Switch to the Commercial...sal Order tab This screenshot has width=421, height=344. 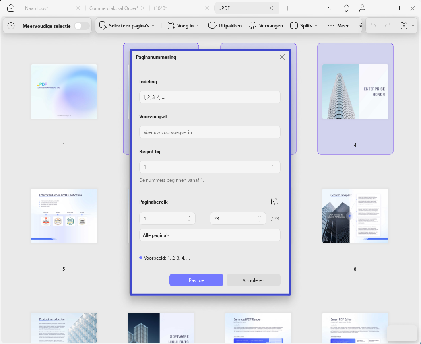click(114, 8)
